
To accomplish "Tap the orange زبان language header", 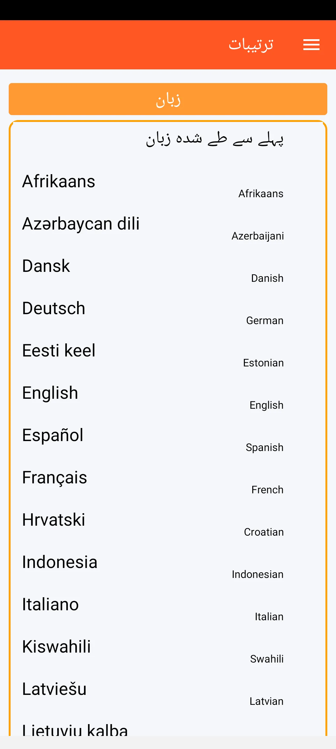I will pyautogui.click(x=168, y=99).
